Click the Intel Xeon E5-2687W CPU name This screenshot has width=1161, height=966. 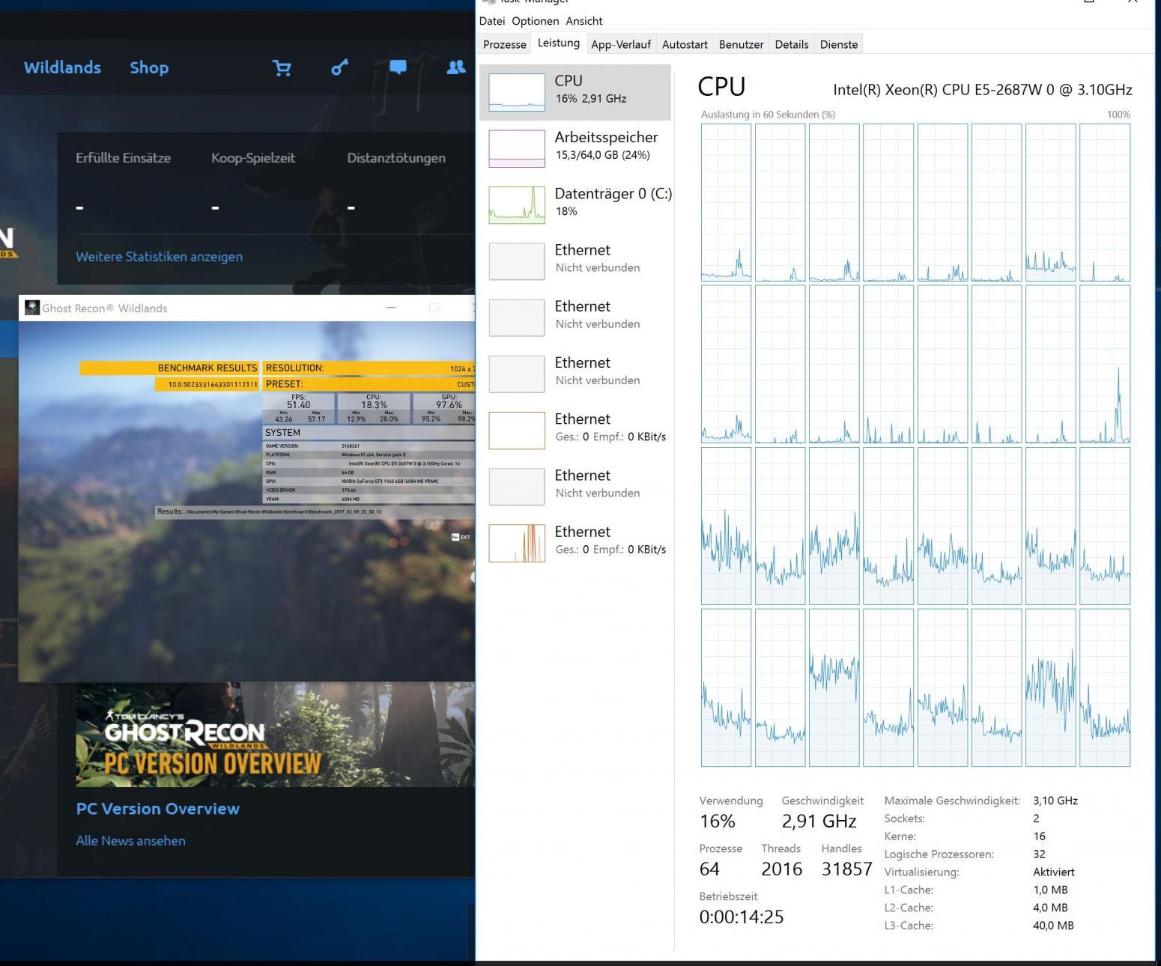[983, 90]
